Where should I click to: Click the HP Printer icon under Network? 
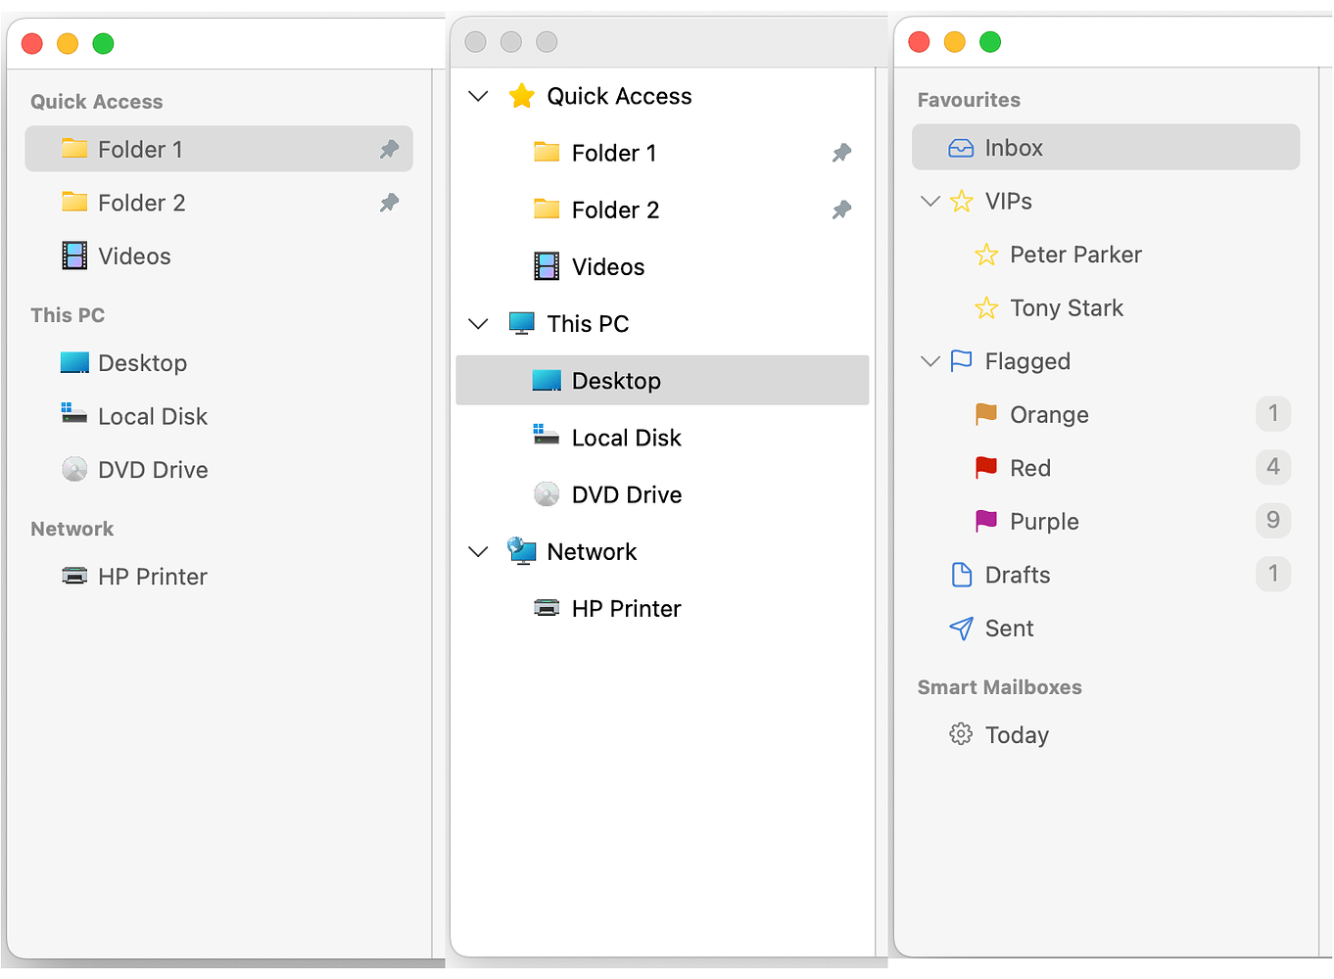point(74,577)
